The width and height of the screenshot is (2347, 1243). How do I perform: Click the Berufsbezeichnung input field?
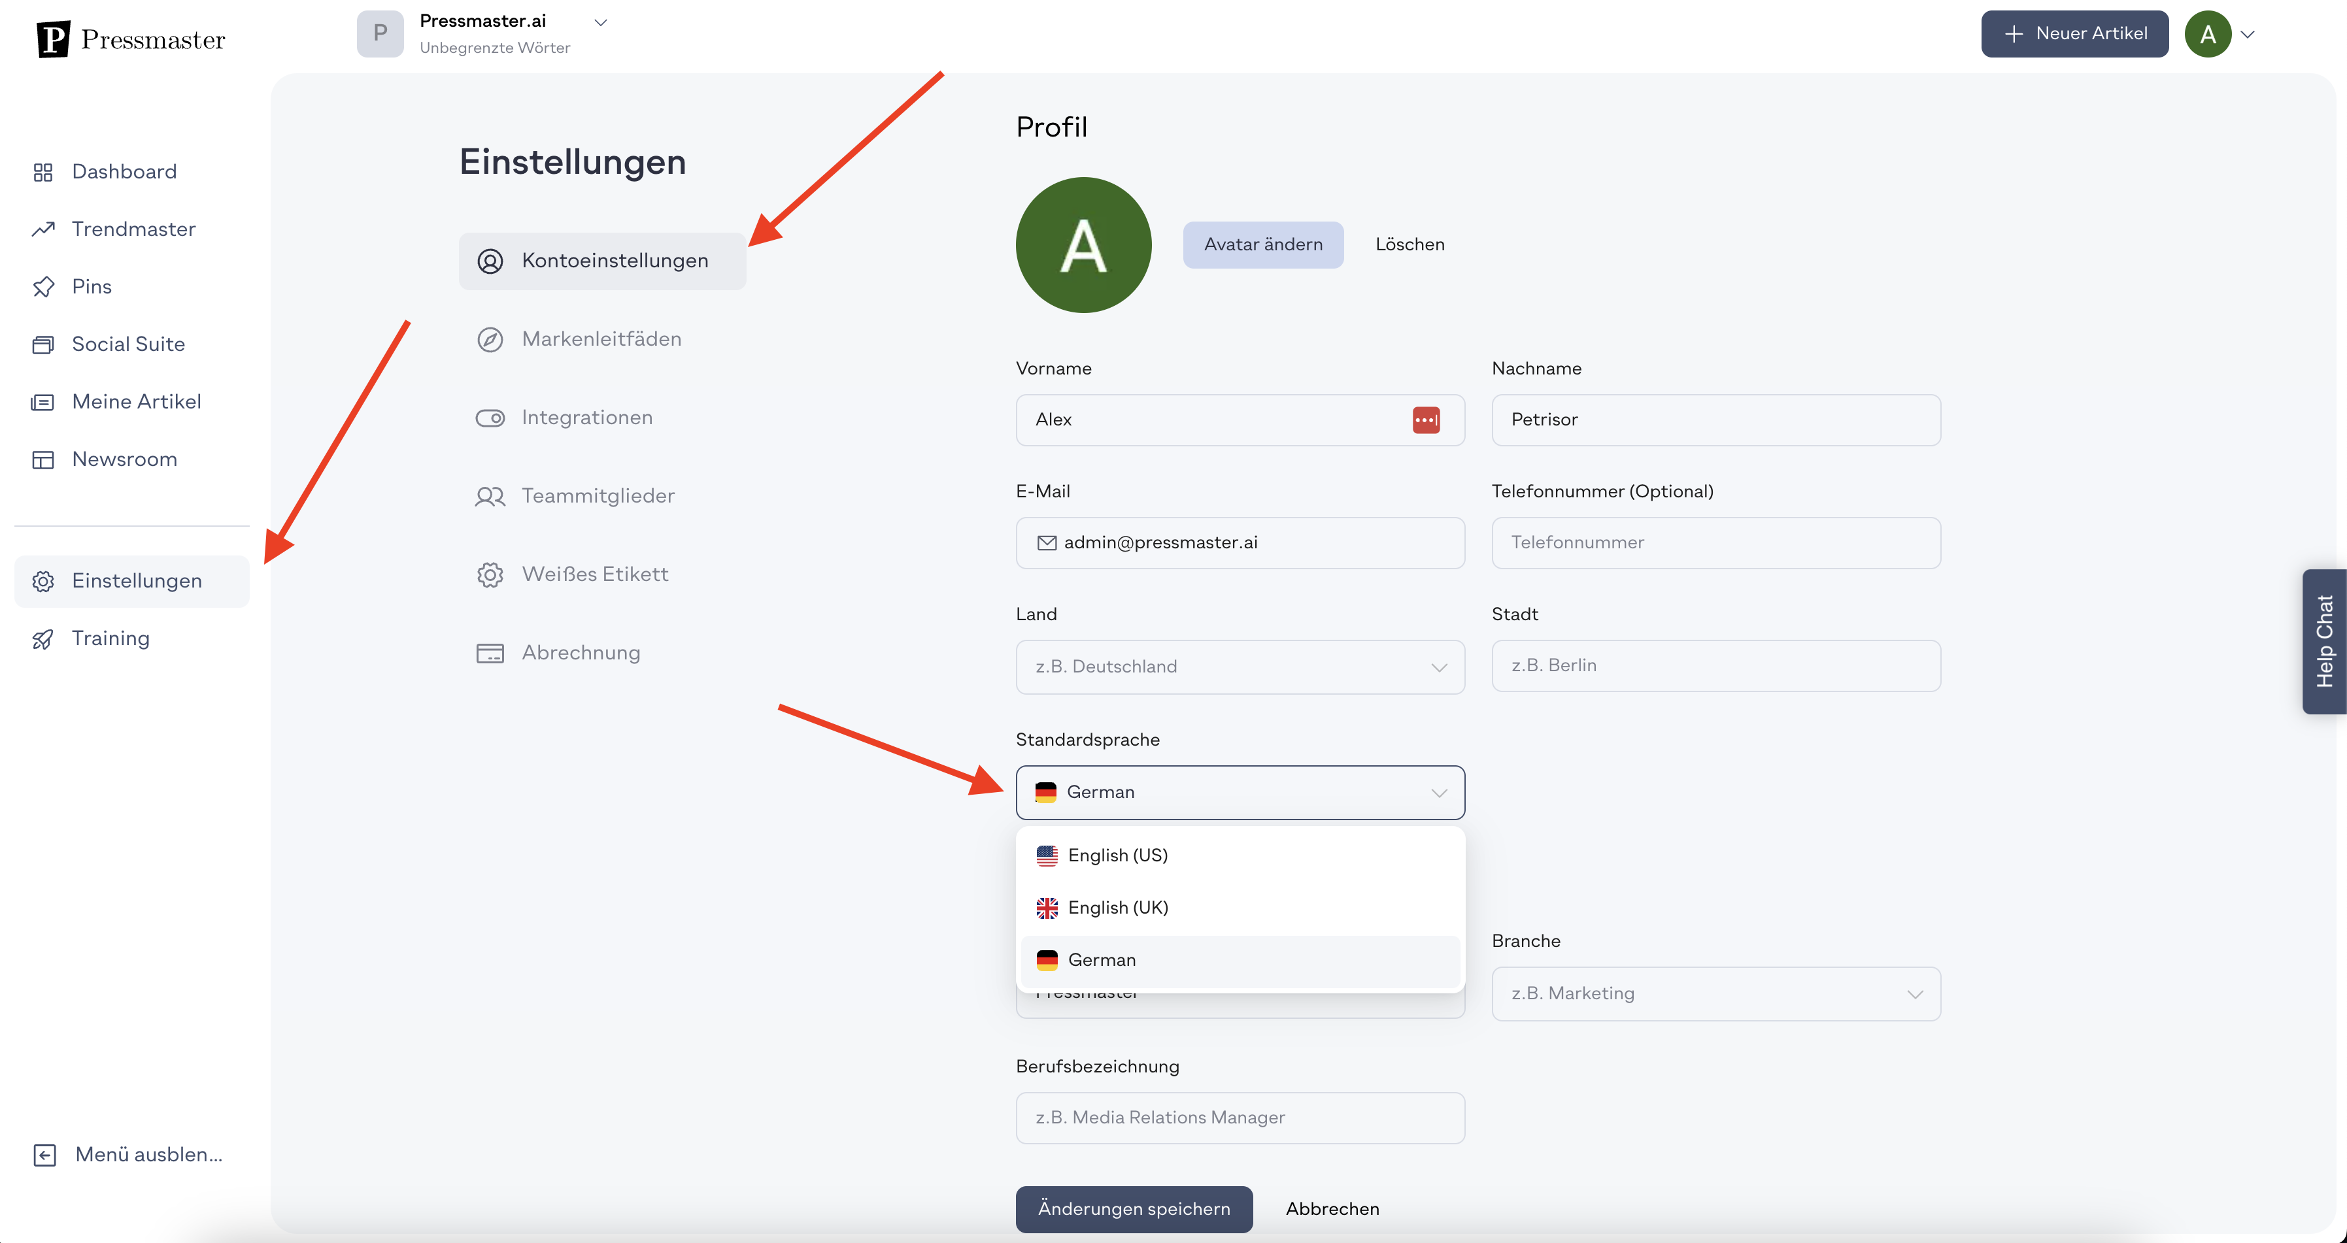1240,1118
